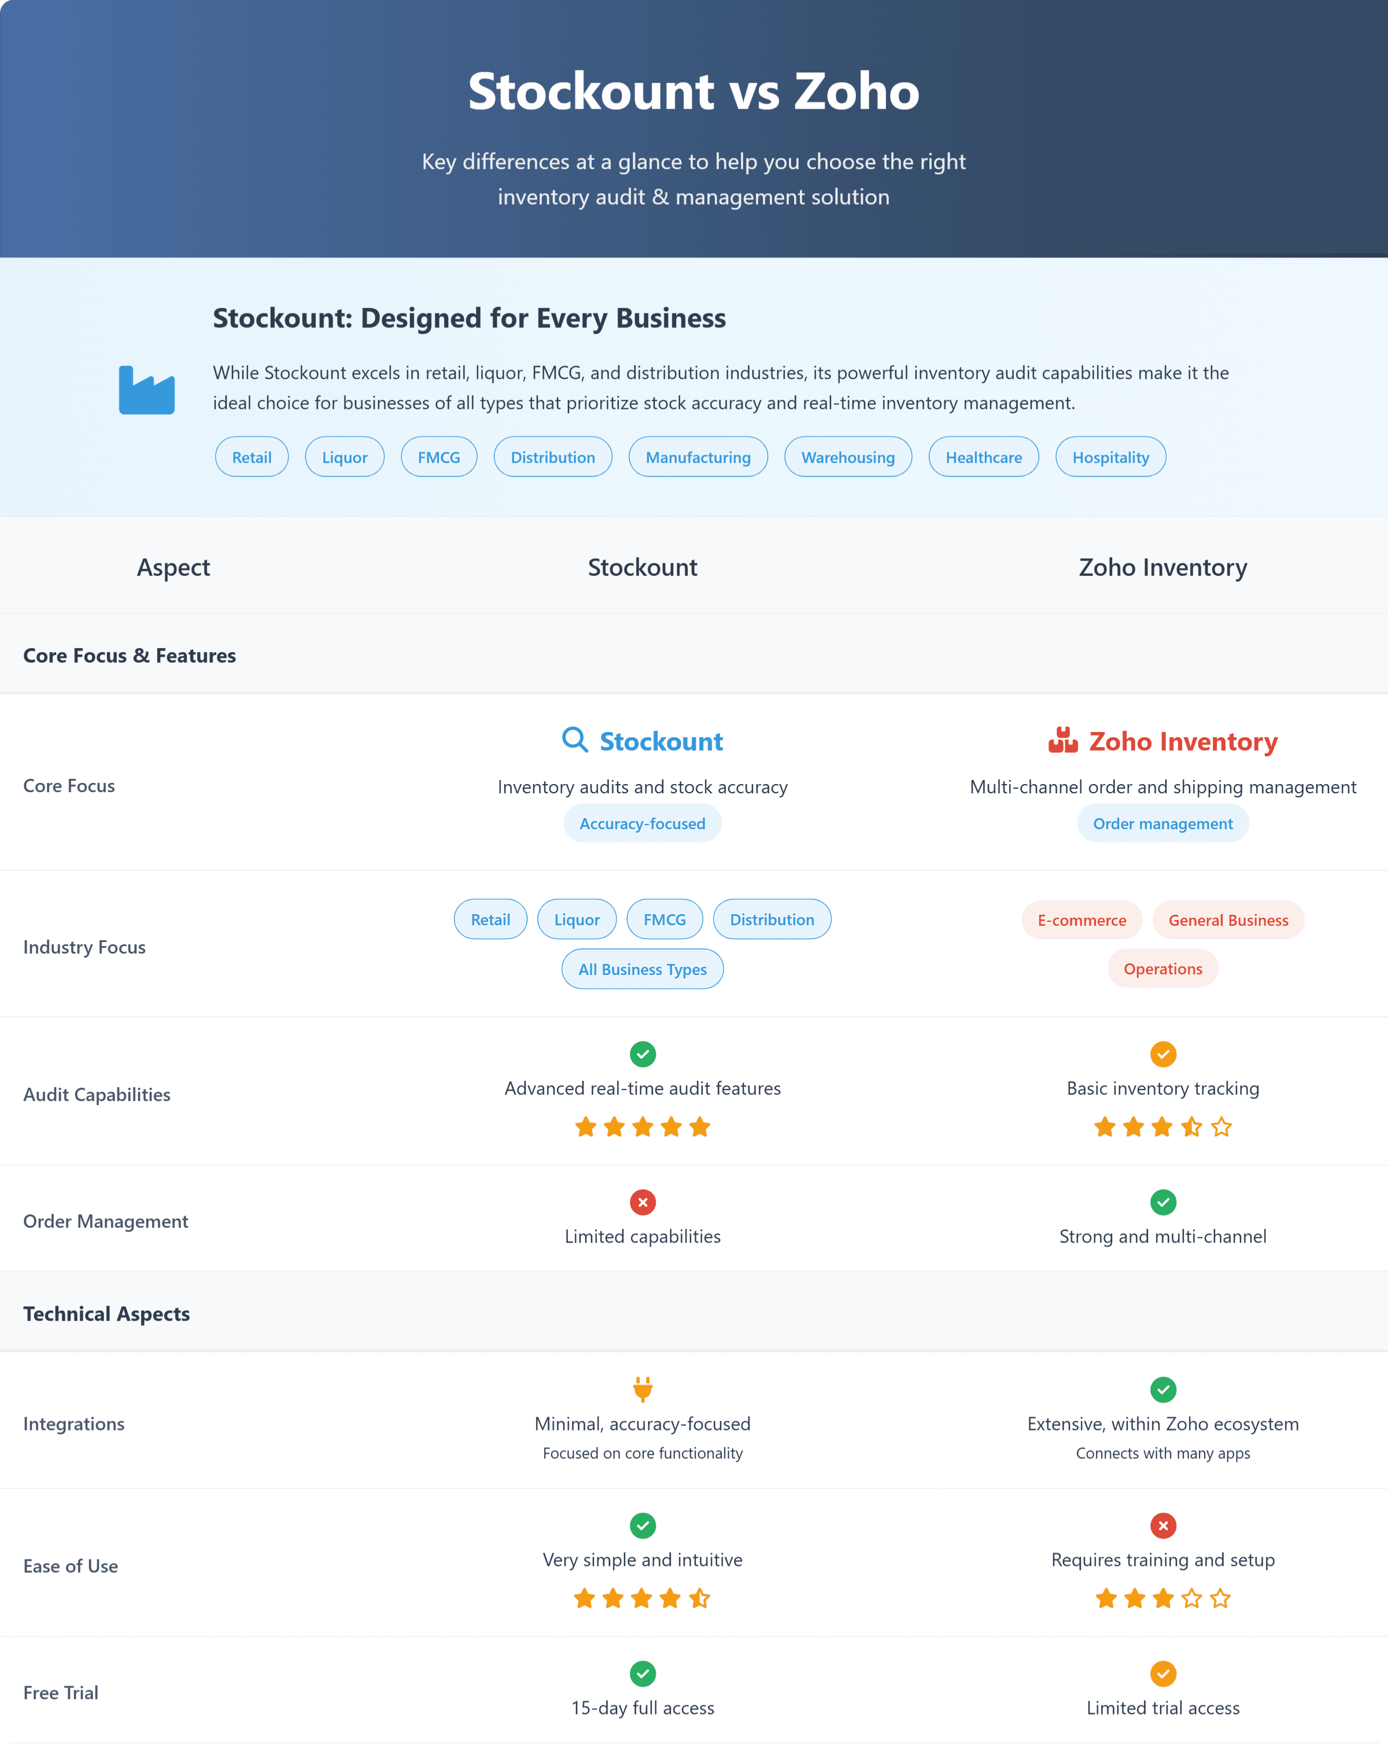
Task: Click the Order management badge
Action: pyautogui.click(x=1163, y=823)
